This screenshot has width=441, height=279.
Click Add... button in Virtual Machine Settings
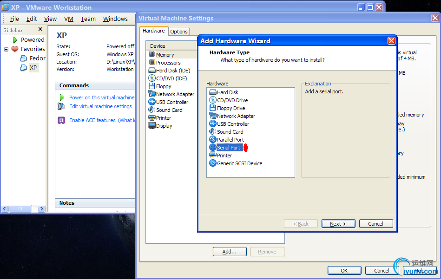click(x=230, y=252)
